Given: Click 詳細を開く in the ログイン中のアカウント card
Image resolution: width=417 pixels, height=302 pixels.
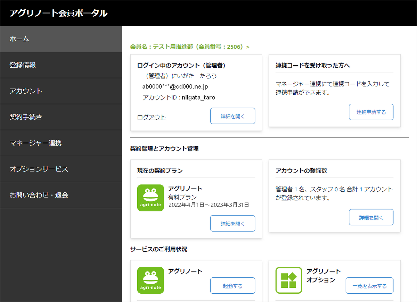Looking at the screenshot, I should tap(232, 116).
